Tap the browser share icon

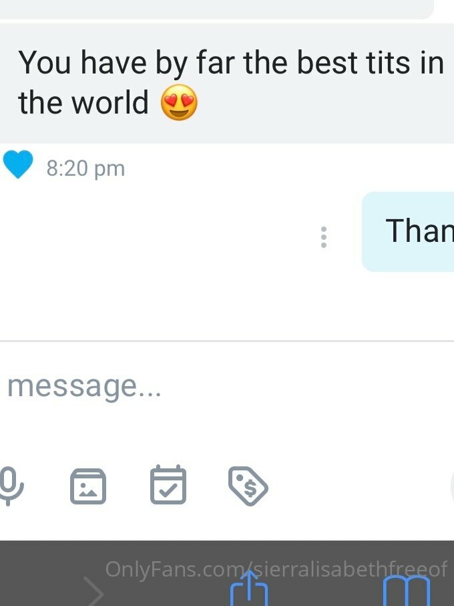(x=249, y=588)
